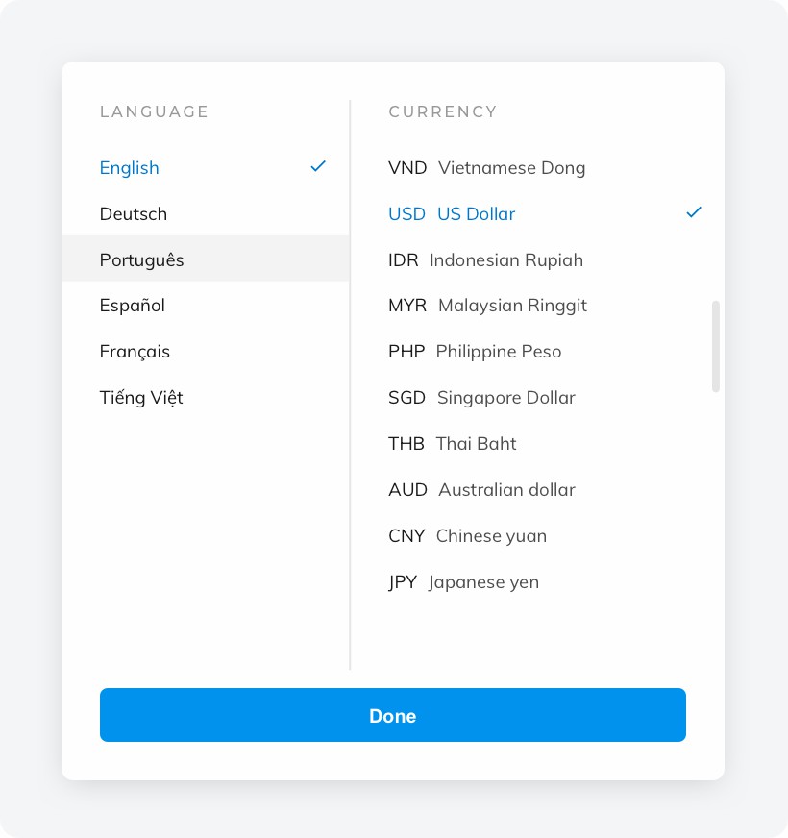Click the currency list scrollbar thumb

tap(716, 346)
